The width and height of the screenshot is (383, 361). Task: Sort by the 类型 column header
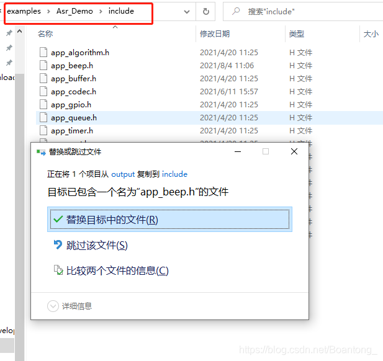pos(297,33)
